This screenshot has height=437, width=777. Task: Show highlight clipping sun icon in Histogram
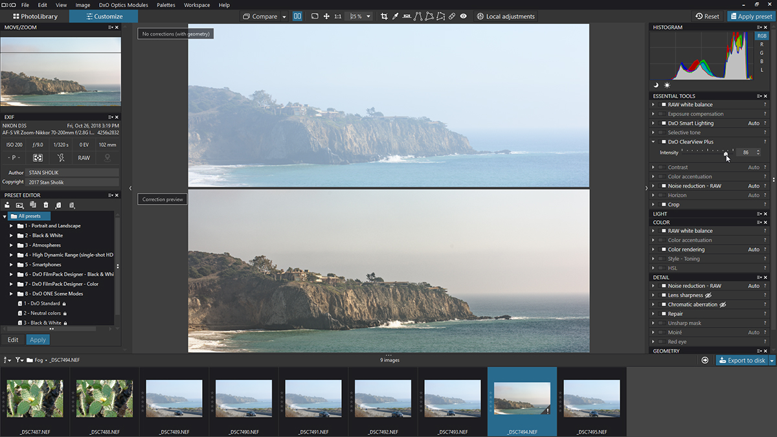pos(667,85)
